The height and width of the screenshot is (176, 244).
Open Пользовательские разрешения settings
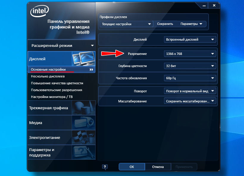(57, 90)
